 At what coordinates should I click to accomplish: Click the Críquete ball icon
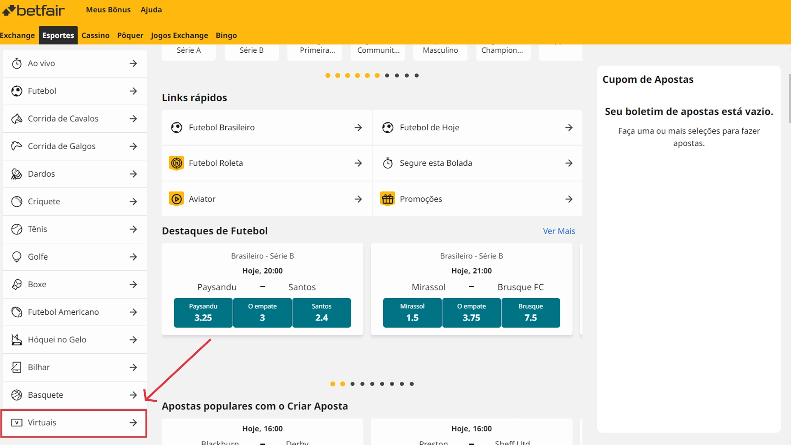click(16, 201)
